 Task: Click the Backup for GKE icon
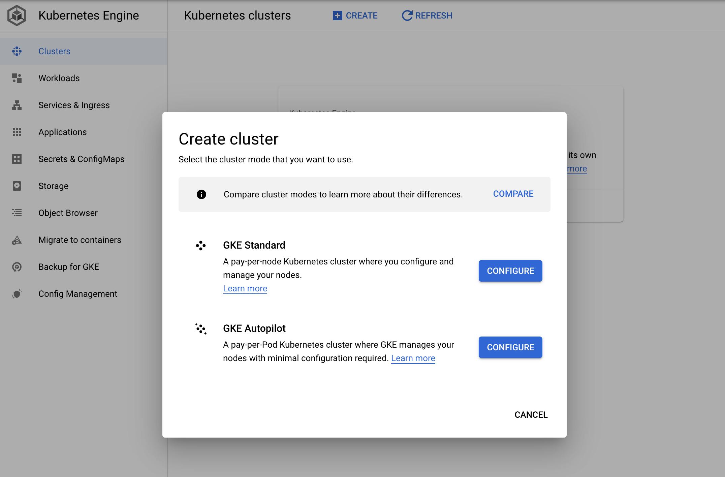(x=17, y=267)
